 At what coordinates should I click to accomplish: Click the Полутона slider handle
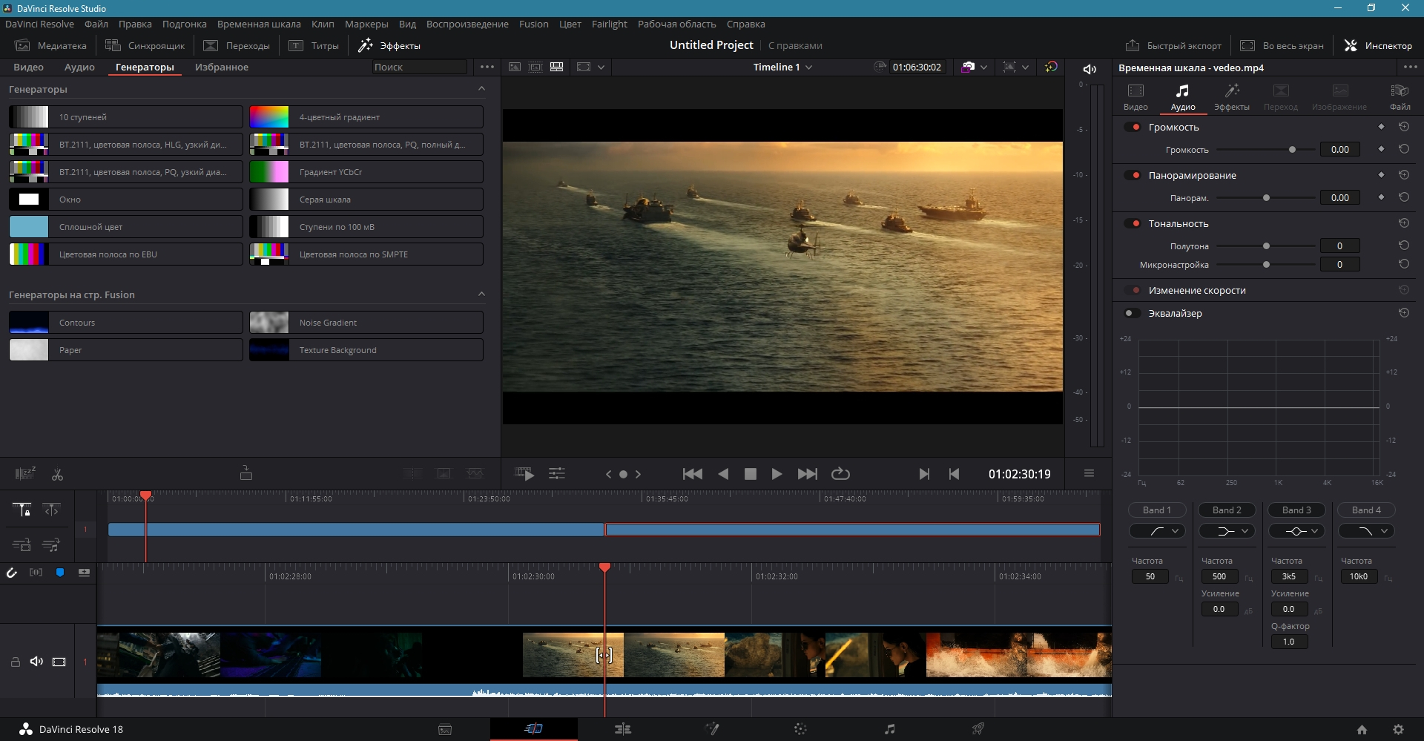(x=1266, y=246)
